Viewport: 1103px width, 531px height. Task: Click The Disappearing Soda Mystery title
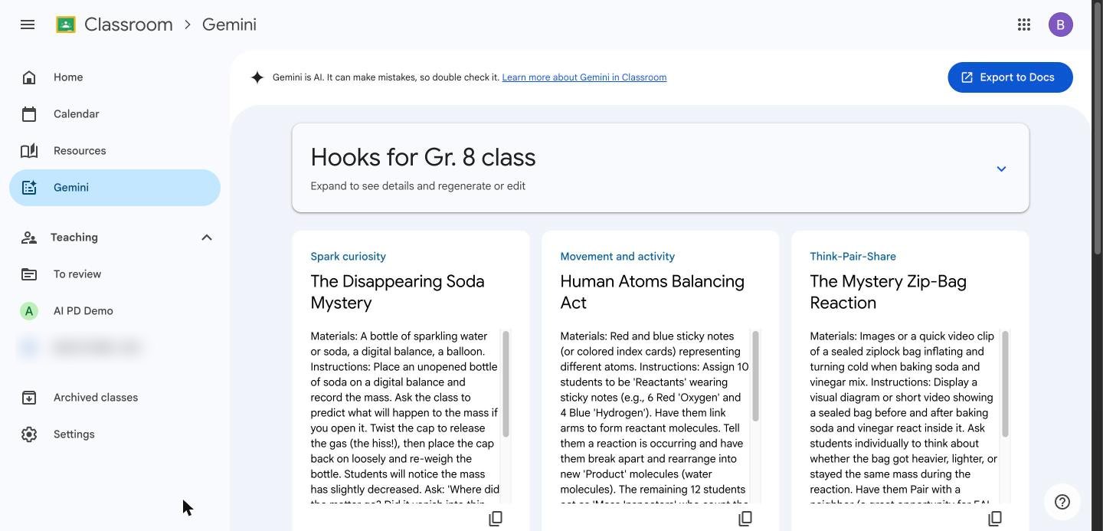tap(398, 292)
